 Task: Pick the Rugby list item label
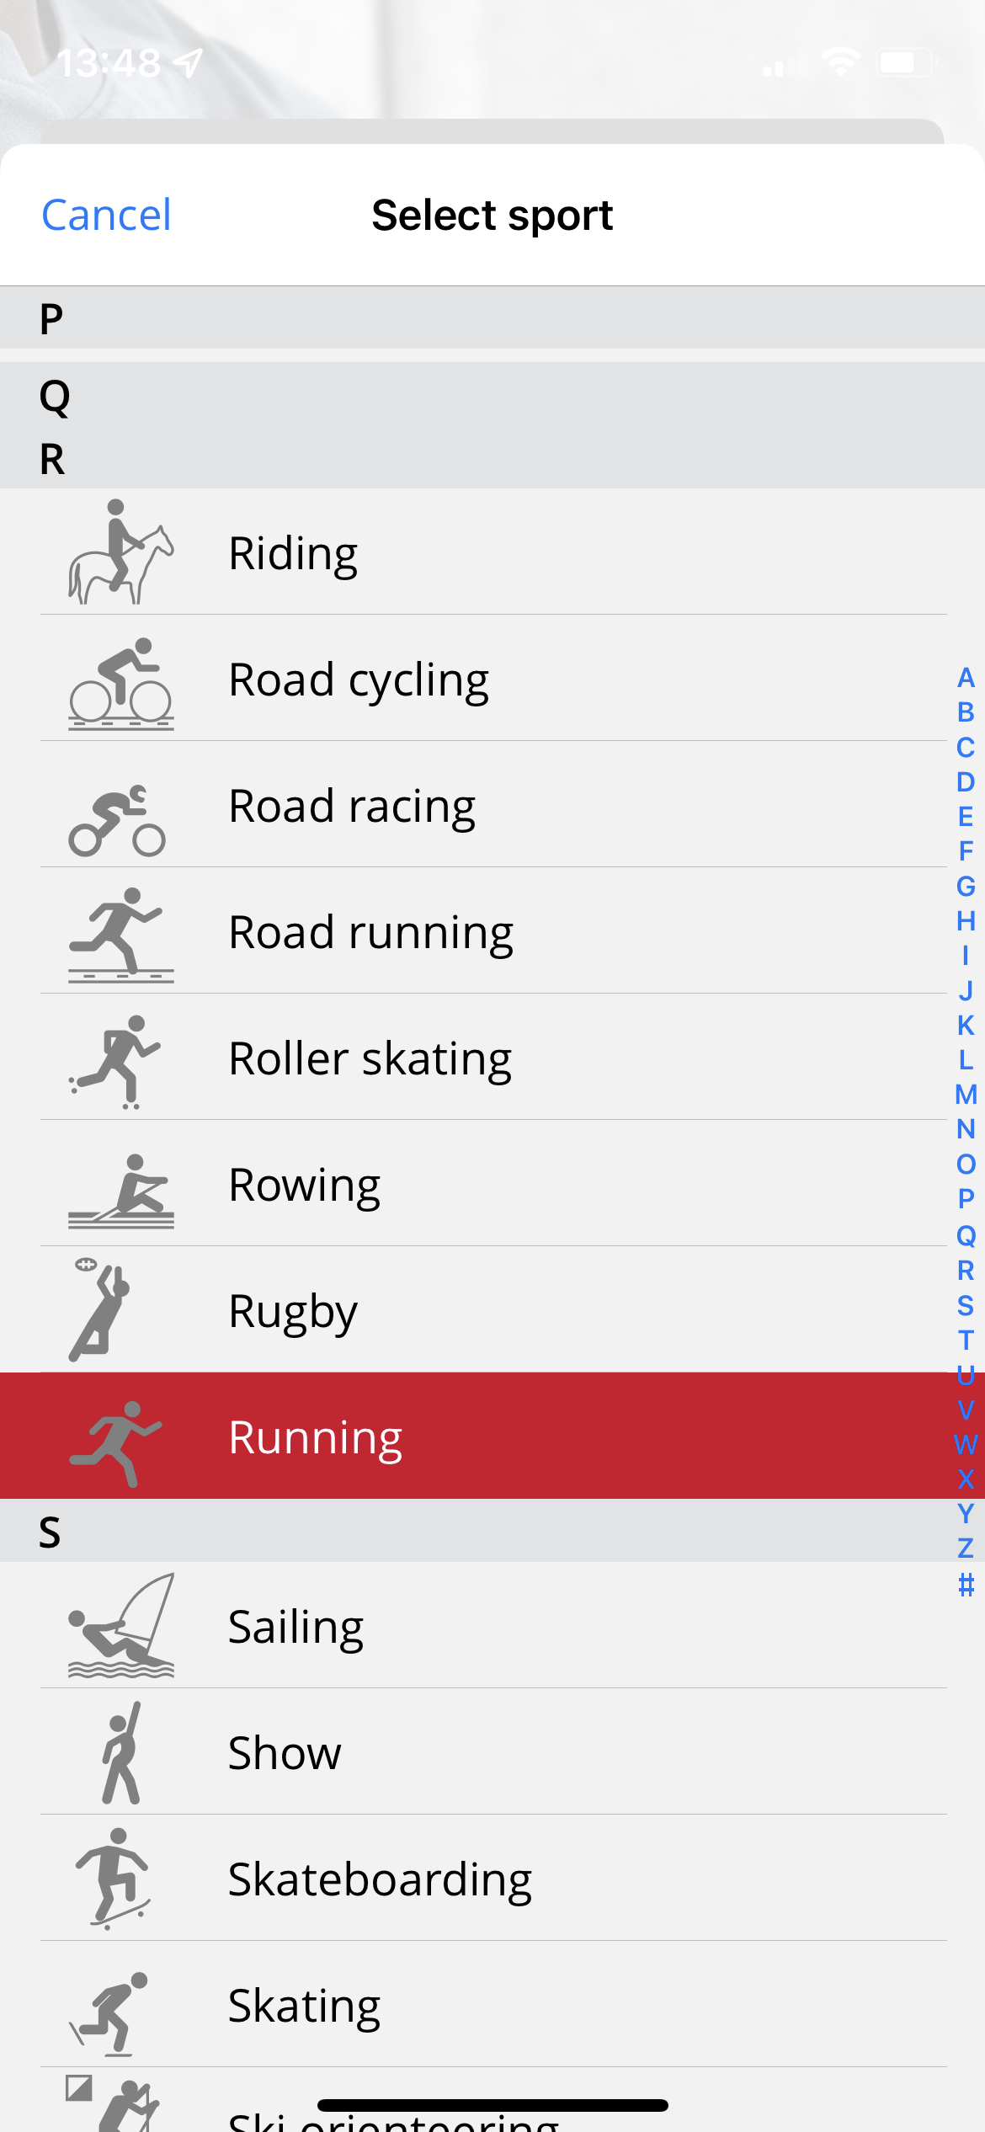point(293,1312)
